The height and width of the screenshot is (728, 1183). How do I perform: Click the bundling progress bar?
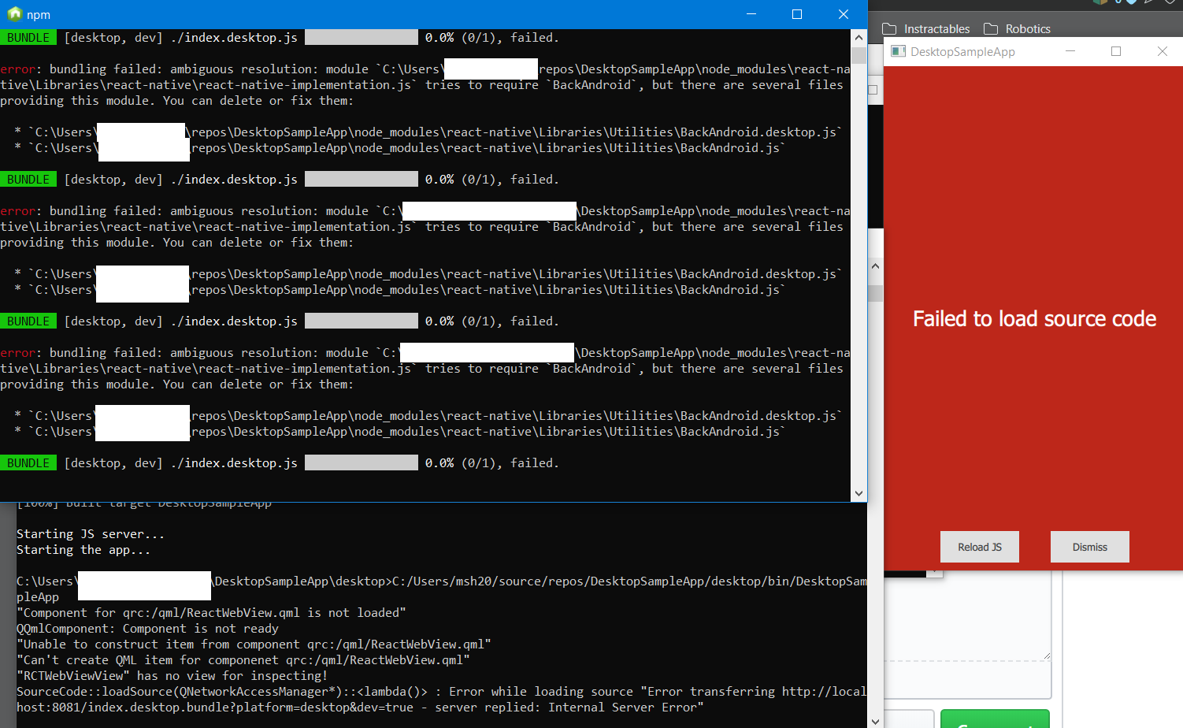pos(361,37)
